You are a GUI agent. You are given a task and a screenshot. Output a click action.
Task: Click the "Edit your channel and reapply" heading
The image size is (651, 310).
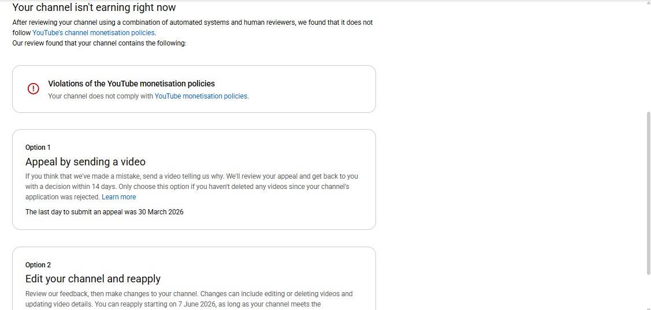pos(93,279)
